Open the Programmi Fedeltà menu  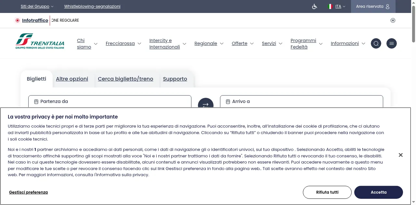tap(303, 44)
